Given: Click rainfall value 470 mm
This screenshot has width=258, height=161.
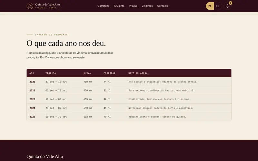Looking at the screenshot, I should [x=88, y=90].
